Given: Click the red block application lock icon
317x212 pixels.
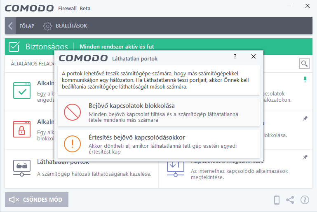Looking at the screenshot, I should 22,129.
